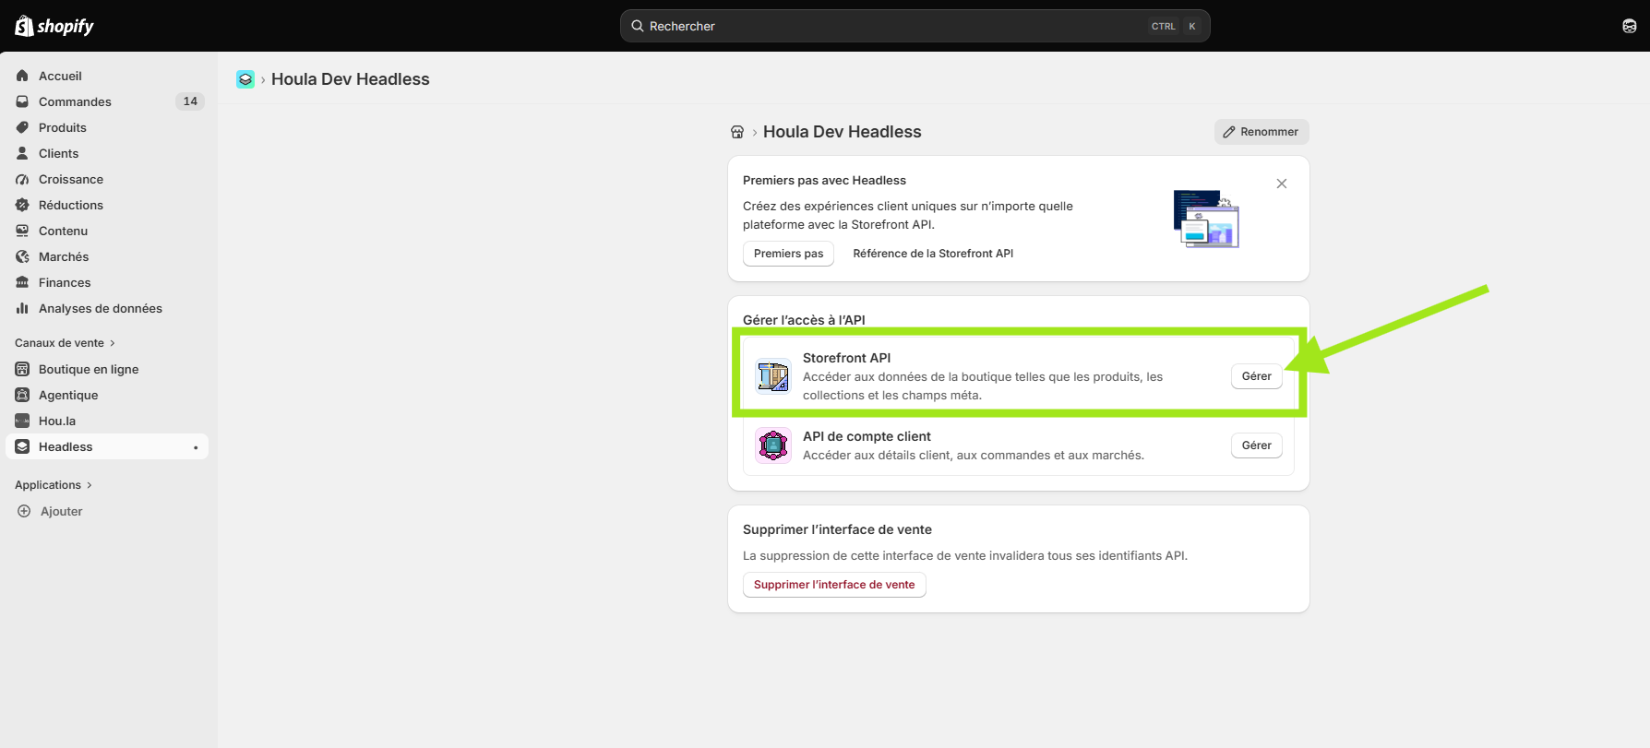Screen dimensions: 1650x748
Task: Click the Supprimer l'interface de vente heading
Action: (837, 529)
